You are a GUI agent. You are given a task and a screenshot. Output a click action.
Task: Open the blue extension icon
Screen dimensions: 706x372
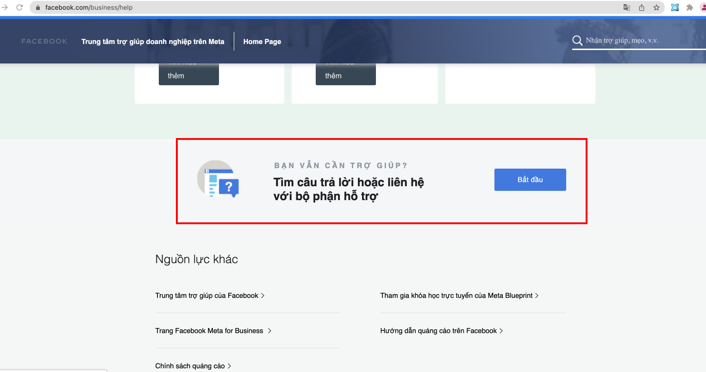(x=675, y=7)
